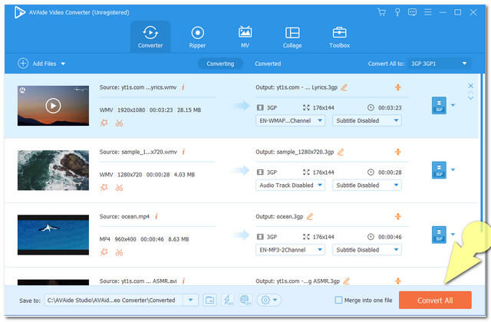
Task: Remove the yt1s.com yrics.wmv item
Action: pos(470,85)
